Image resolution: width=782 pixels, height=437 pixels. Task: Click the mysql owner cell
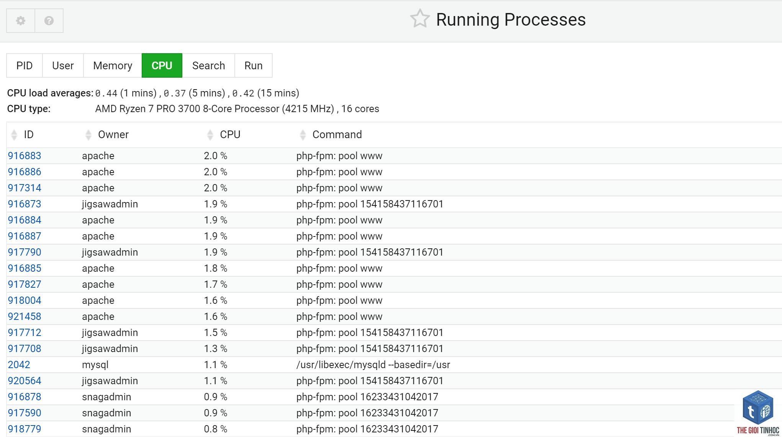pos(95,365)
